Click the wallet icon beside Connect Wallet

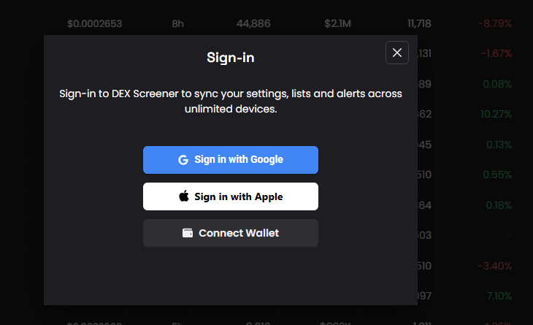(188, 233)
